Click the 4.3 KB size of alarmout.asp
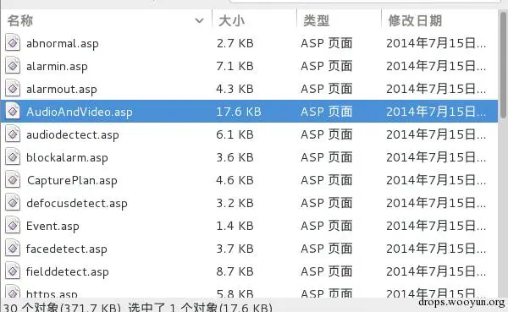The height and width of the screenshot is (312, 508). coord(235,89)
